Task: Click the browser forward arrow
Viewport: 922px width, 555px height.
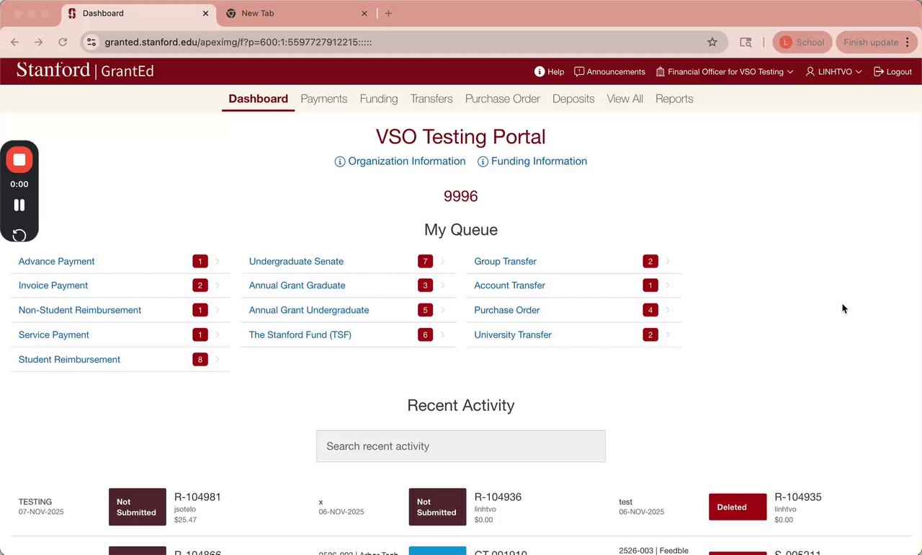Action: click(x=39, y=43)
